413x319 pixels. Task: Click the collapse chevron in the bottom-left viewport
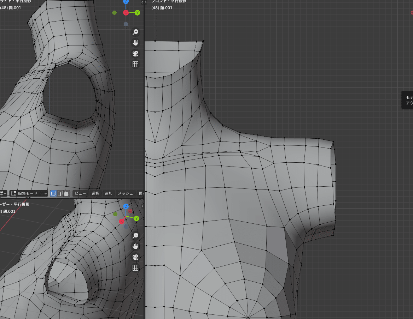pos(143,206)
